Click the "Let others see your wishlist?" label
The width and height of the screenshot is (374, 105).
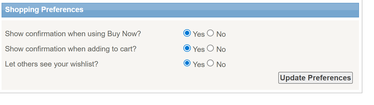pyautogui.click(x=52, y=64)
